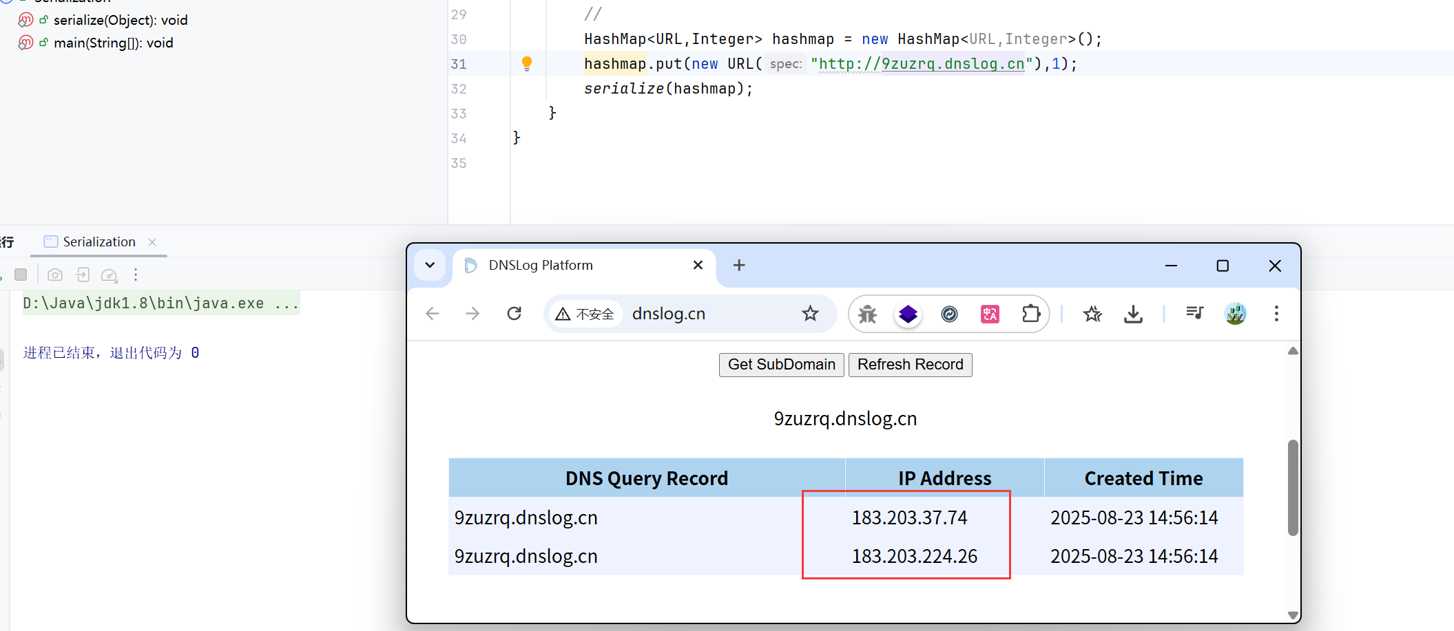Viewport: 1454px width, 631px height.
Task: Click the spec: parameter hint on line 31
Action: click(786, 64)
